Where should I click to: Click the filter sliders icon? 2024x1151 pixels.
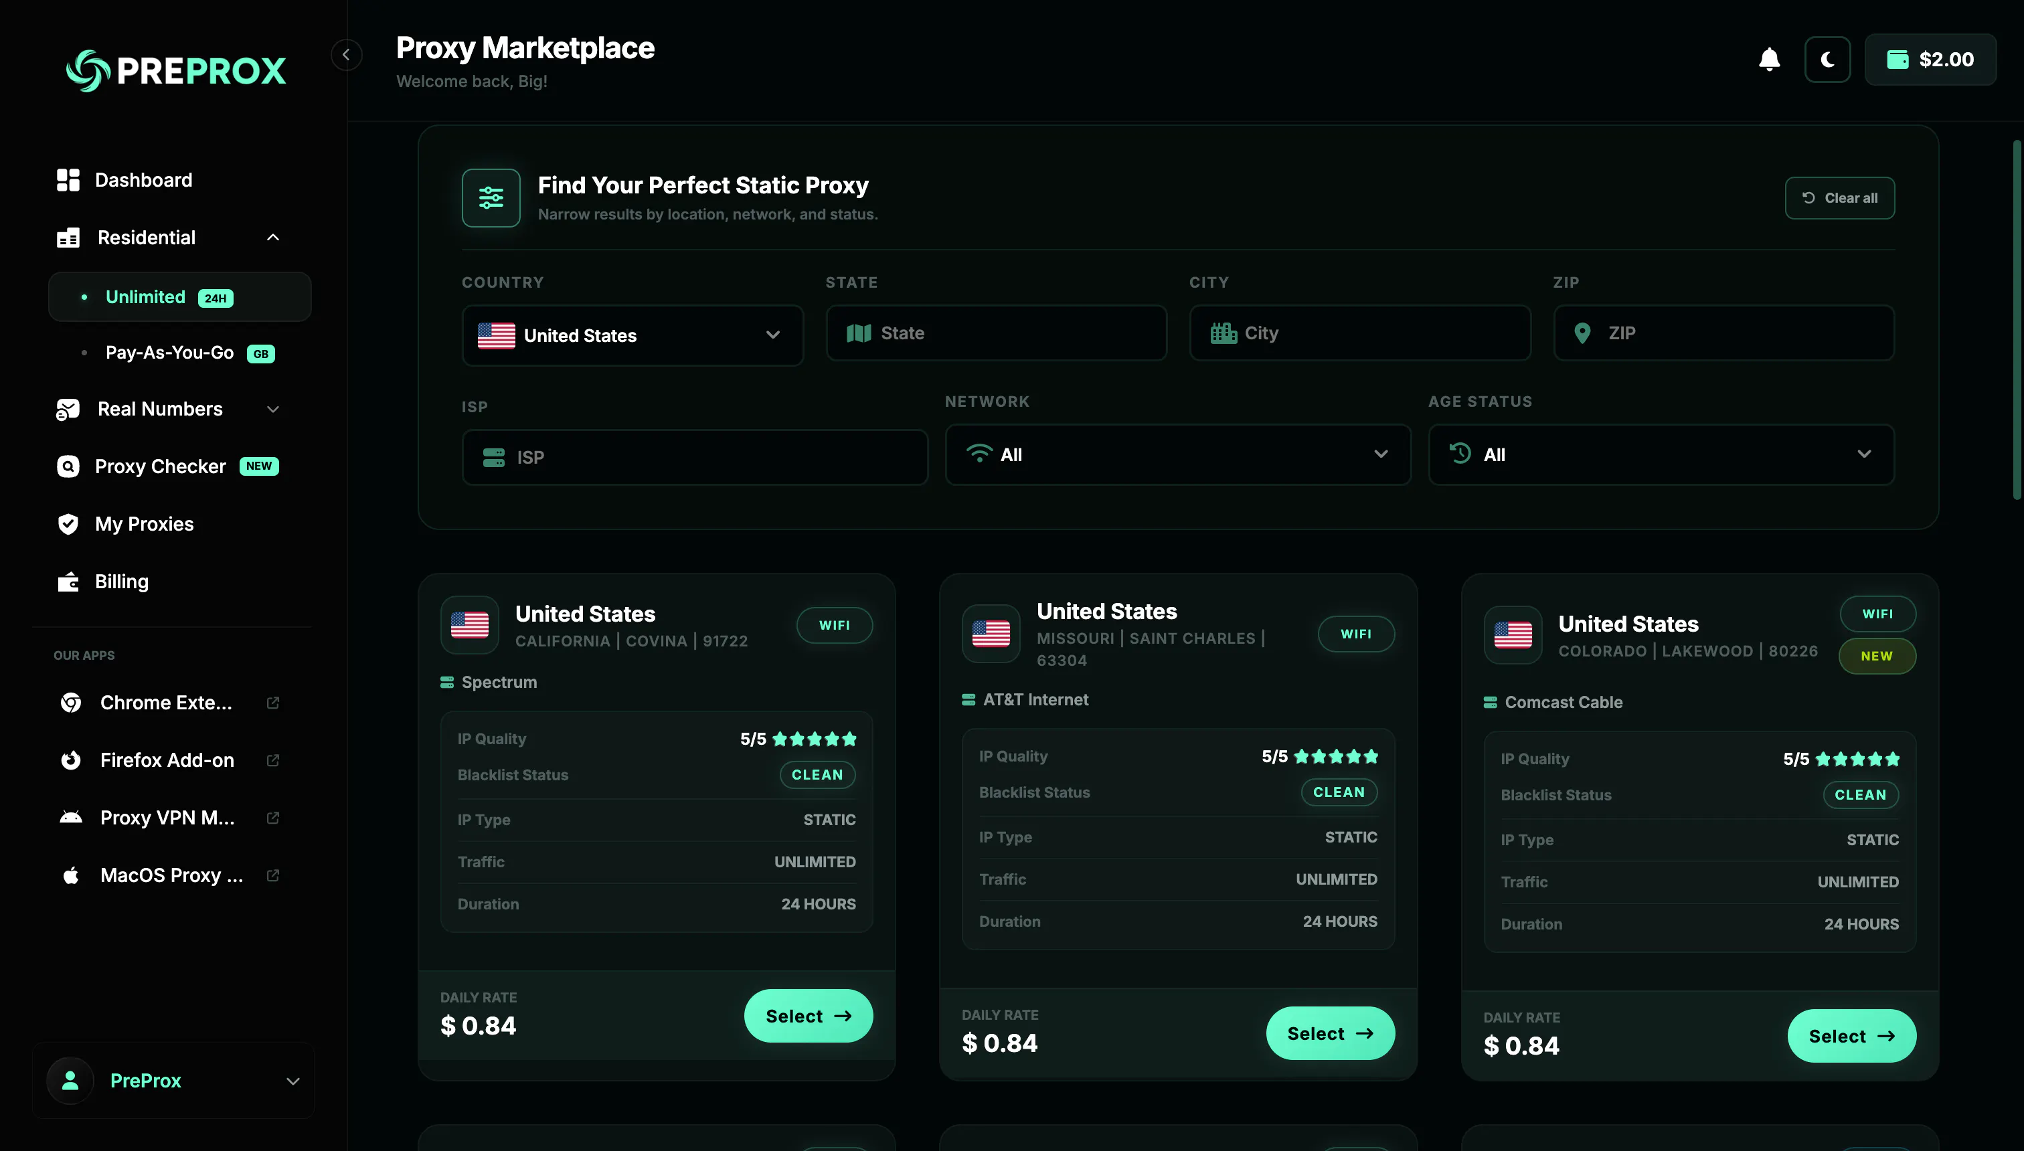click(491, 197)
